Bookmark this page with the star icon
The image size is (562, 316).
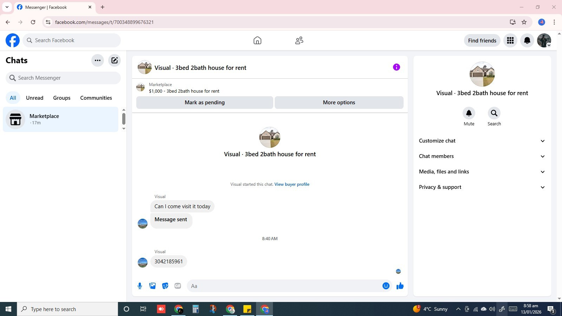[524, 22]
